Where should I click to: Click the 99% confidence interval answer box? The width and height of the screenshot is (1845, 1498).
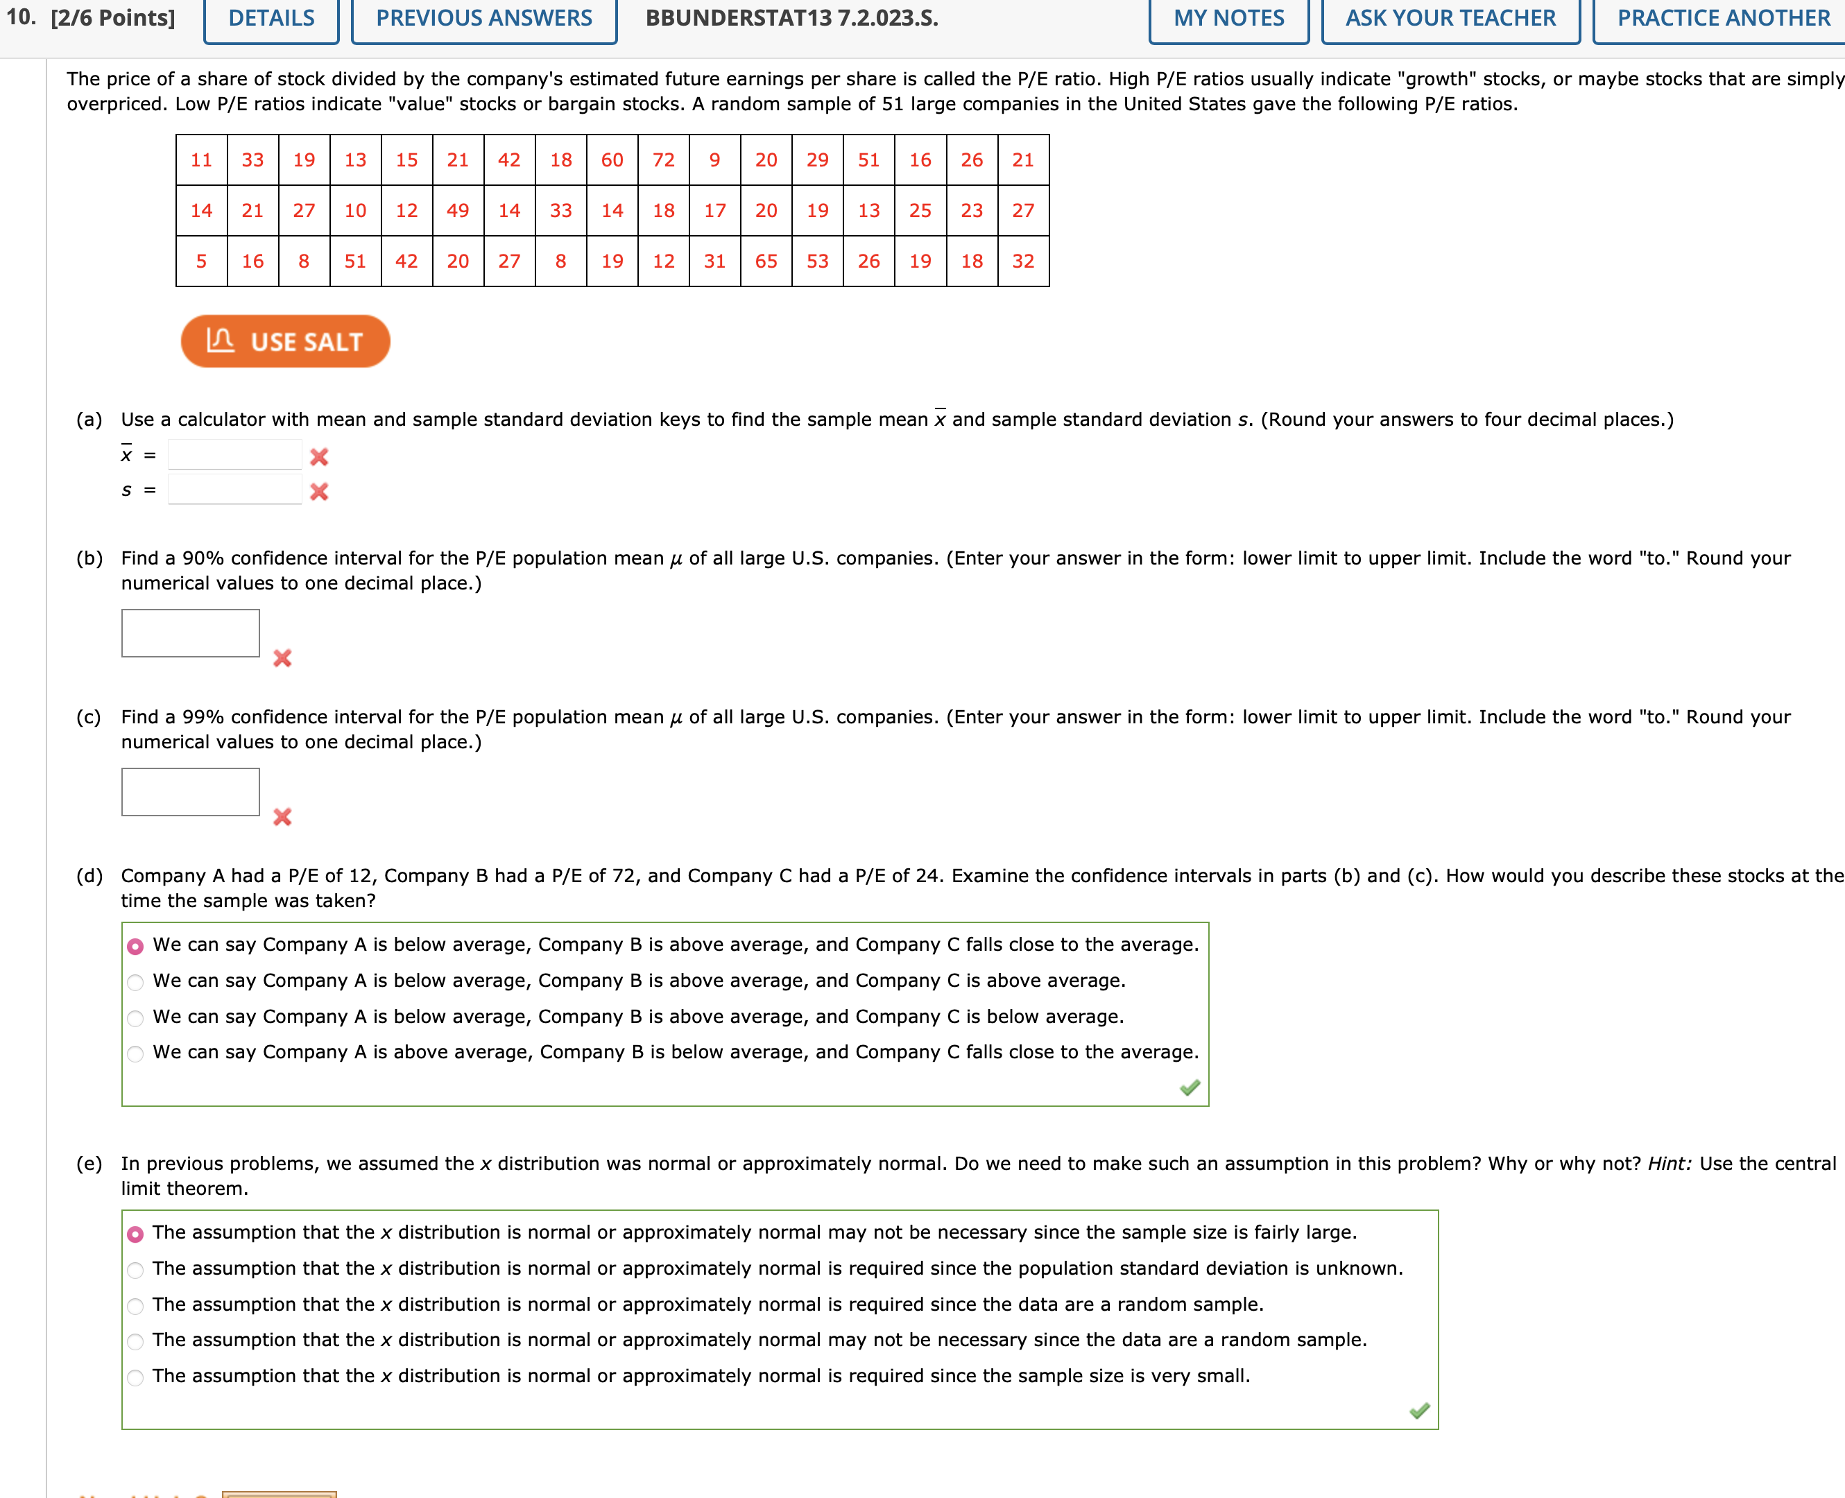(191, 791)
